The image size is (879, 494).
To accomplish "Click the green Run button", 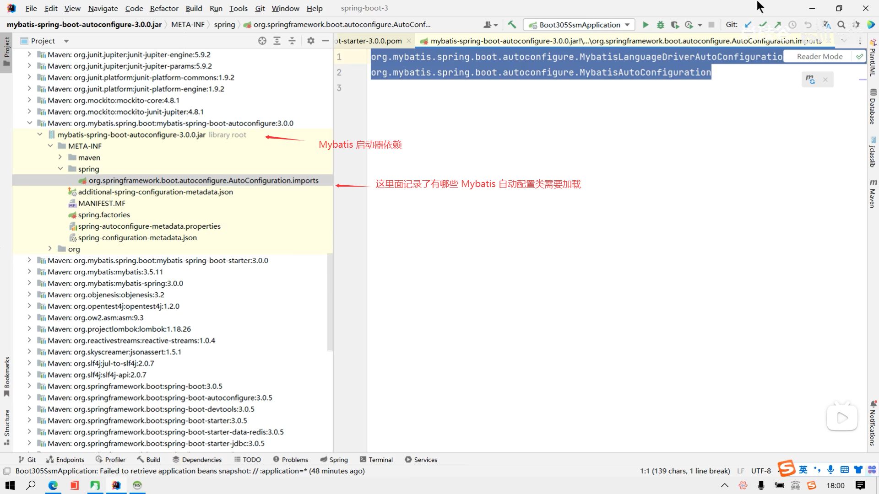I will click(x=646, y=25).
